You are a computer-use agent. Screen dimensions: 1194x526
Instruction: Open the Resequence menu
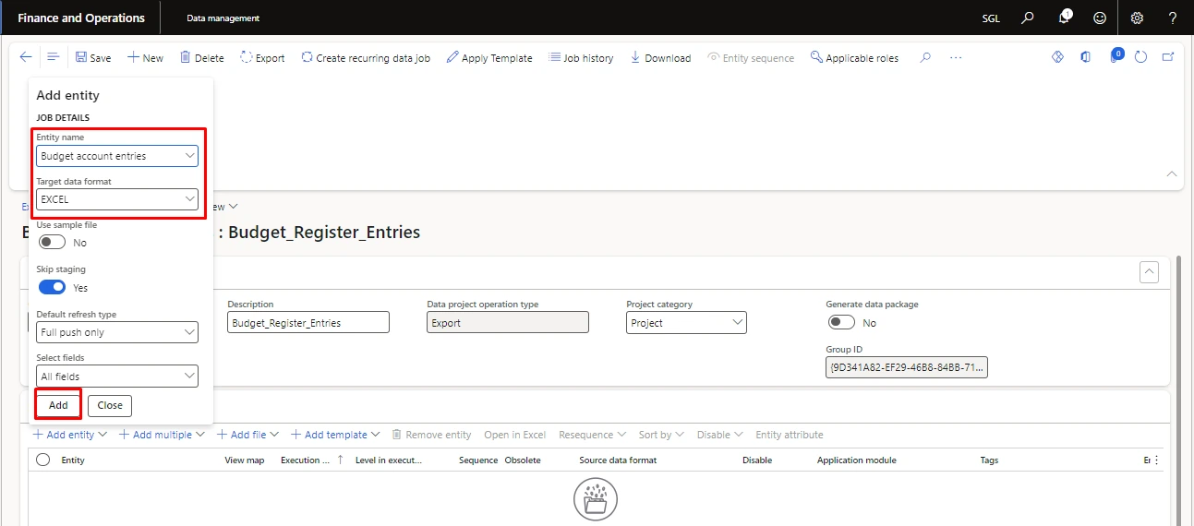593,435
